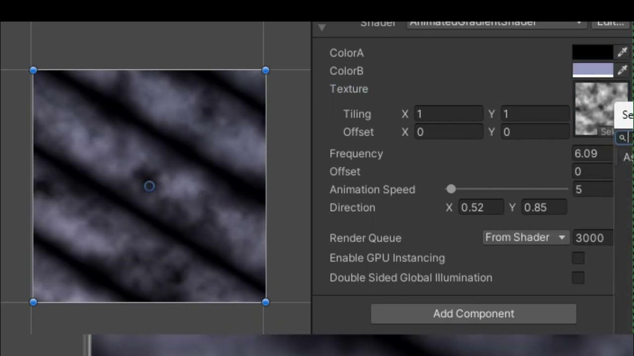Click the top-right blue rect handle
Screen dimensions: 634x356
(265, 70)
